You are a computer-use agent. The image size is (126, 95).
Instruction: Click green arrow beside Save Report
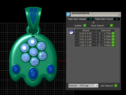[x=112, y=26]
